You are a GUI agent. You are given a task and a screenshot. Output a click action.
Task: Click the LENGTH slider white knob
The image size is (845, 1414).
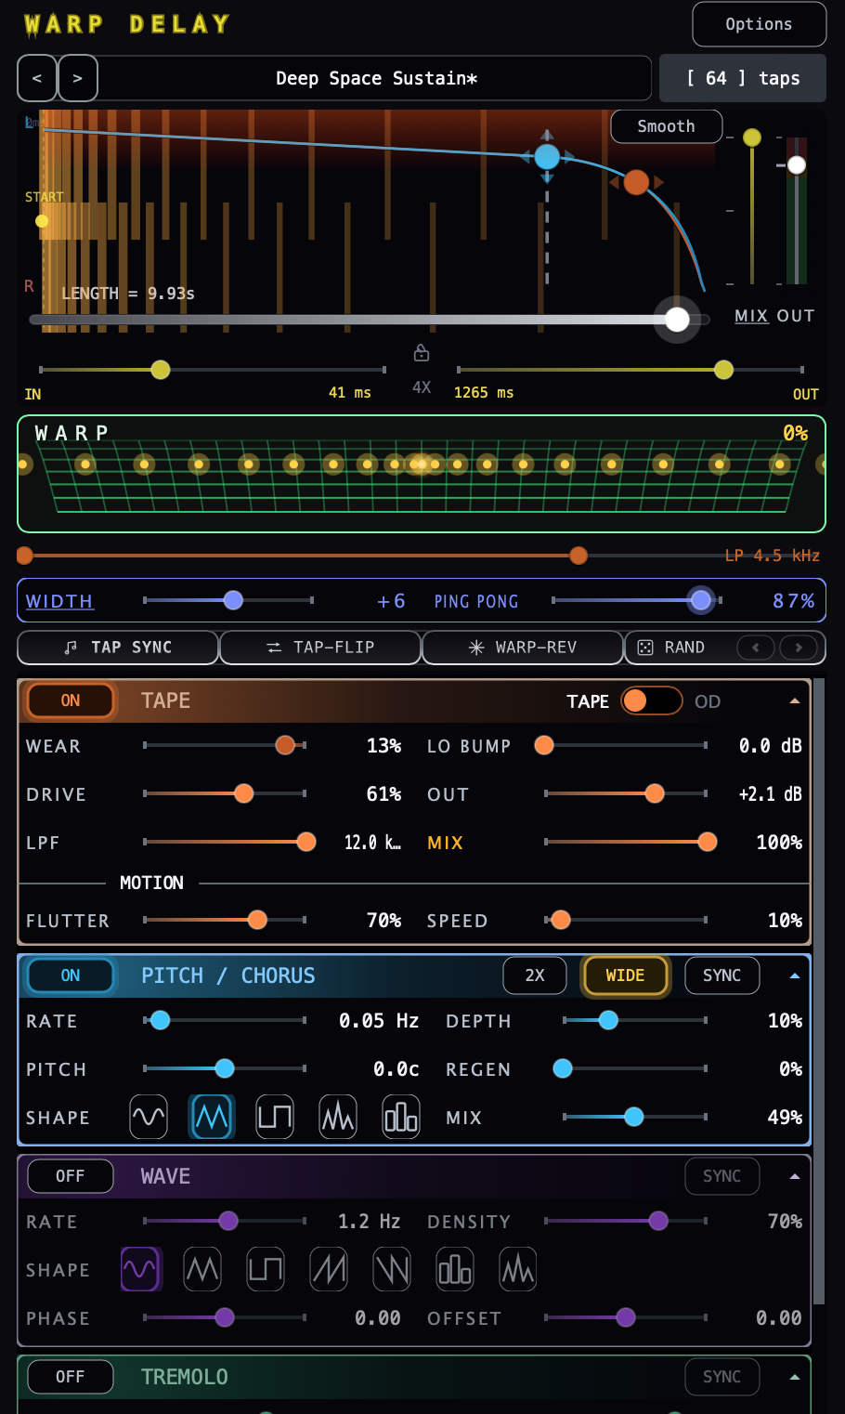(677, 320)
